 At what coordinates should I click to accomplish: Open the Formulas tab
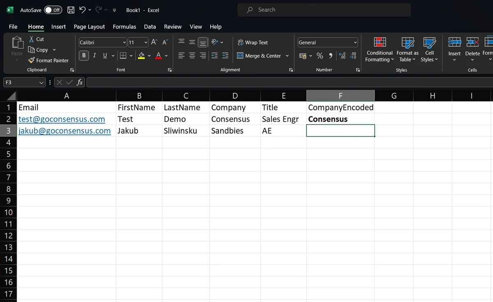(124, 27)
